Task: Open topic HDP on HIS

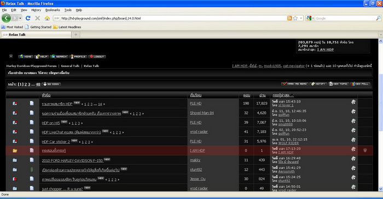Action: [50, 123]
